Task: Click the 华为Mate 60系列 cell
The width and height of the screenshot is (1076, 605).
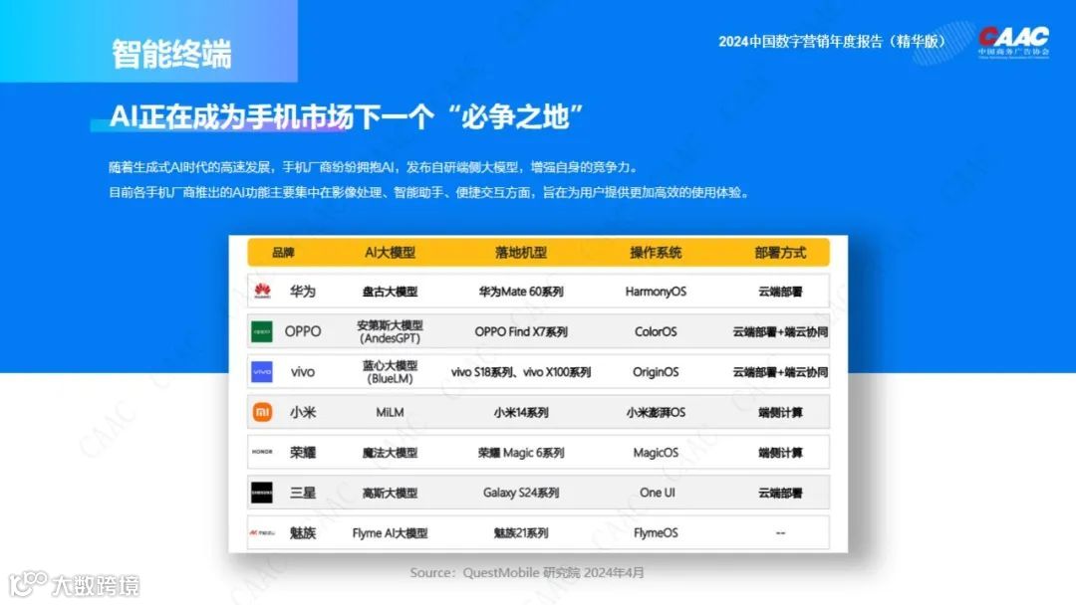Action: pyautogui.click(x=521, y=292)
